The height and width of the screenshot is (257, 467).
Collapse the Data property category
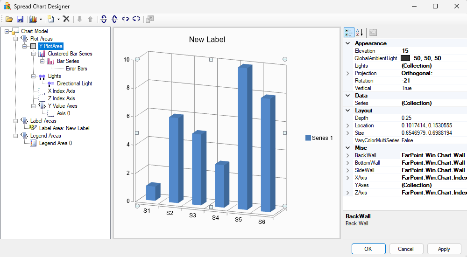(x=347, y=96)
